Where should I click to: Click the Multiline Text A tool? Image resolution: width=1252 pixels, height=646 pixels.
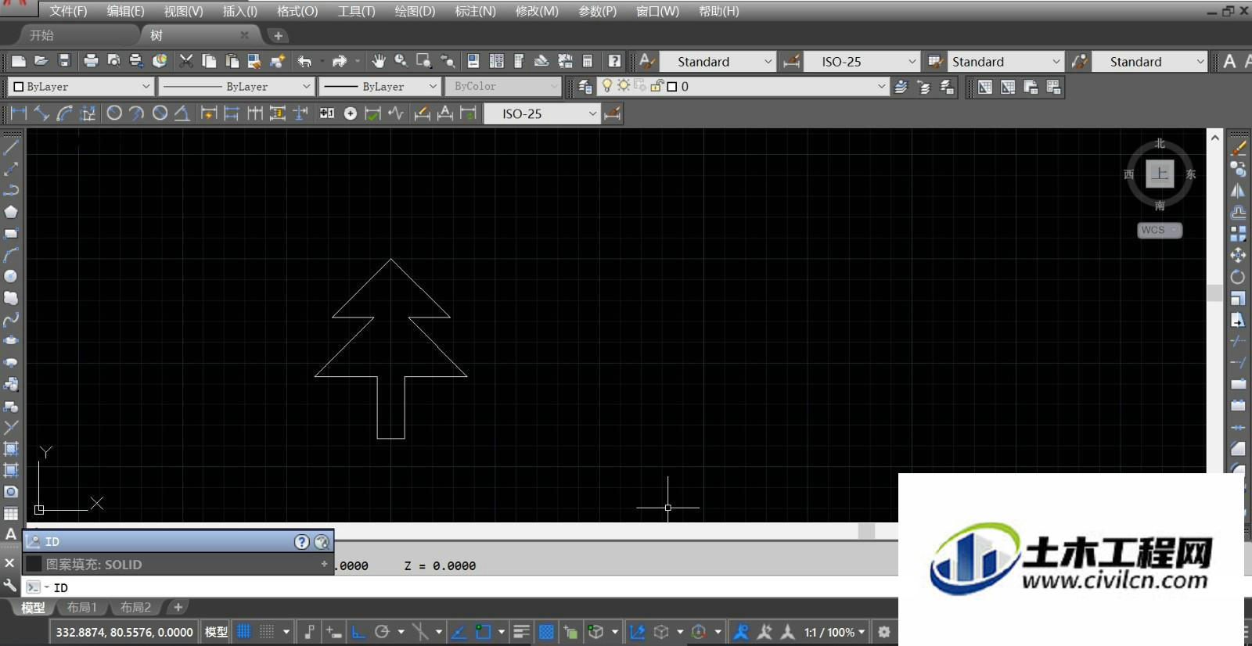pyautogui.click(x=11, y=535)
